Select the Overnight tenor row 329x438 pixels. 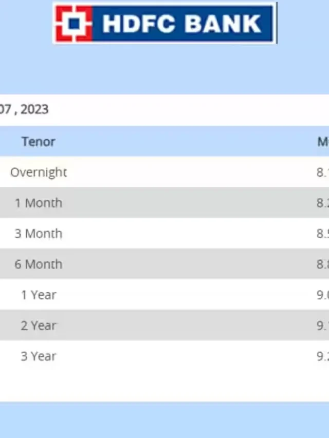point(164,172)
